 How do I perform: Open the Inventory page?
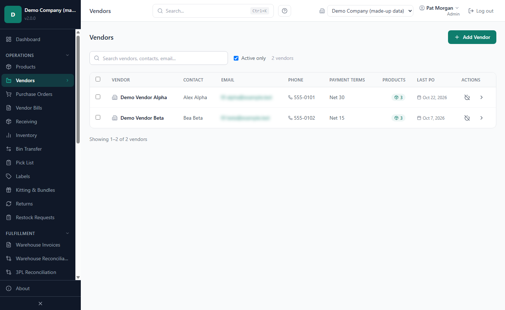[38, 135]
